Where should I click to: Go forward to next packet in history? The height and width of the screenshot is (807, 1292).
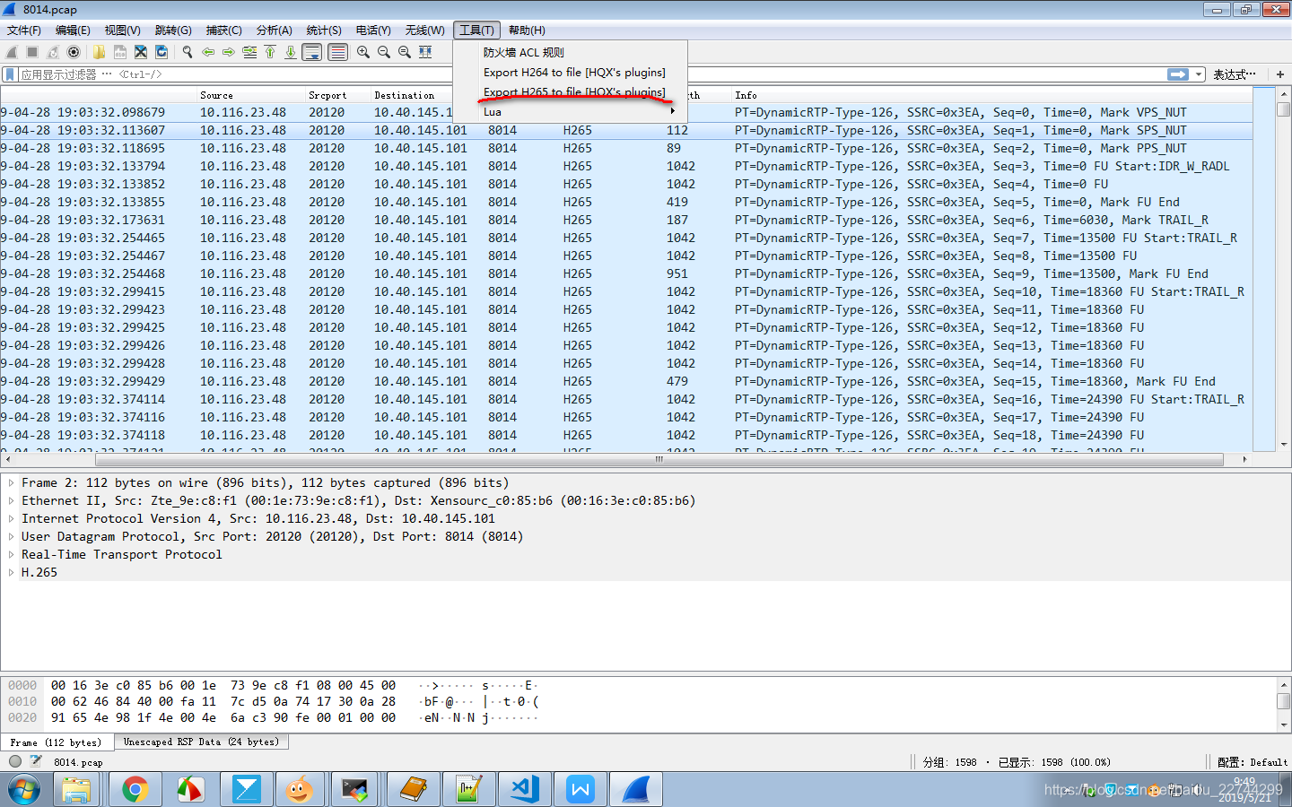pyautogui.click(x=229, y=52)
